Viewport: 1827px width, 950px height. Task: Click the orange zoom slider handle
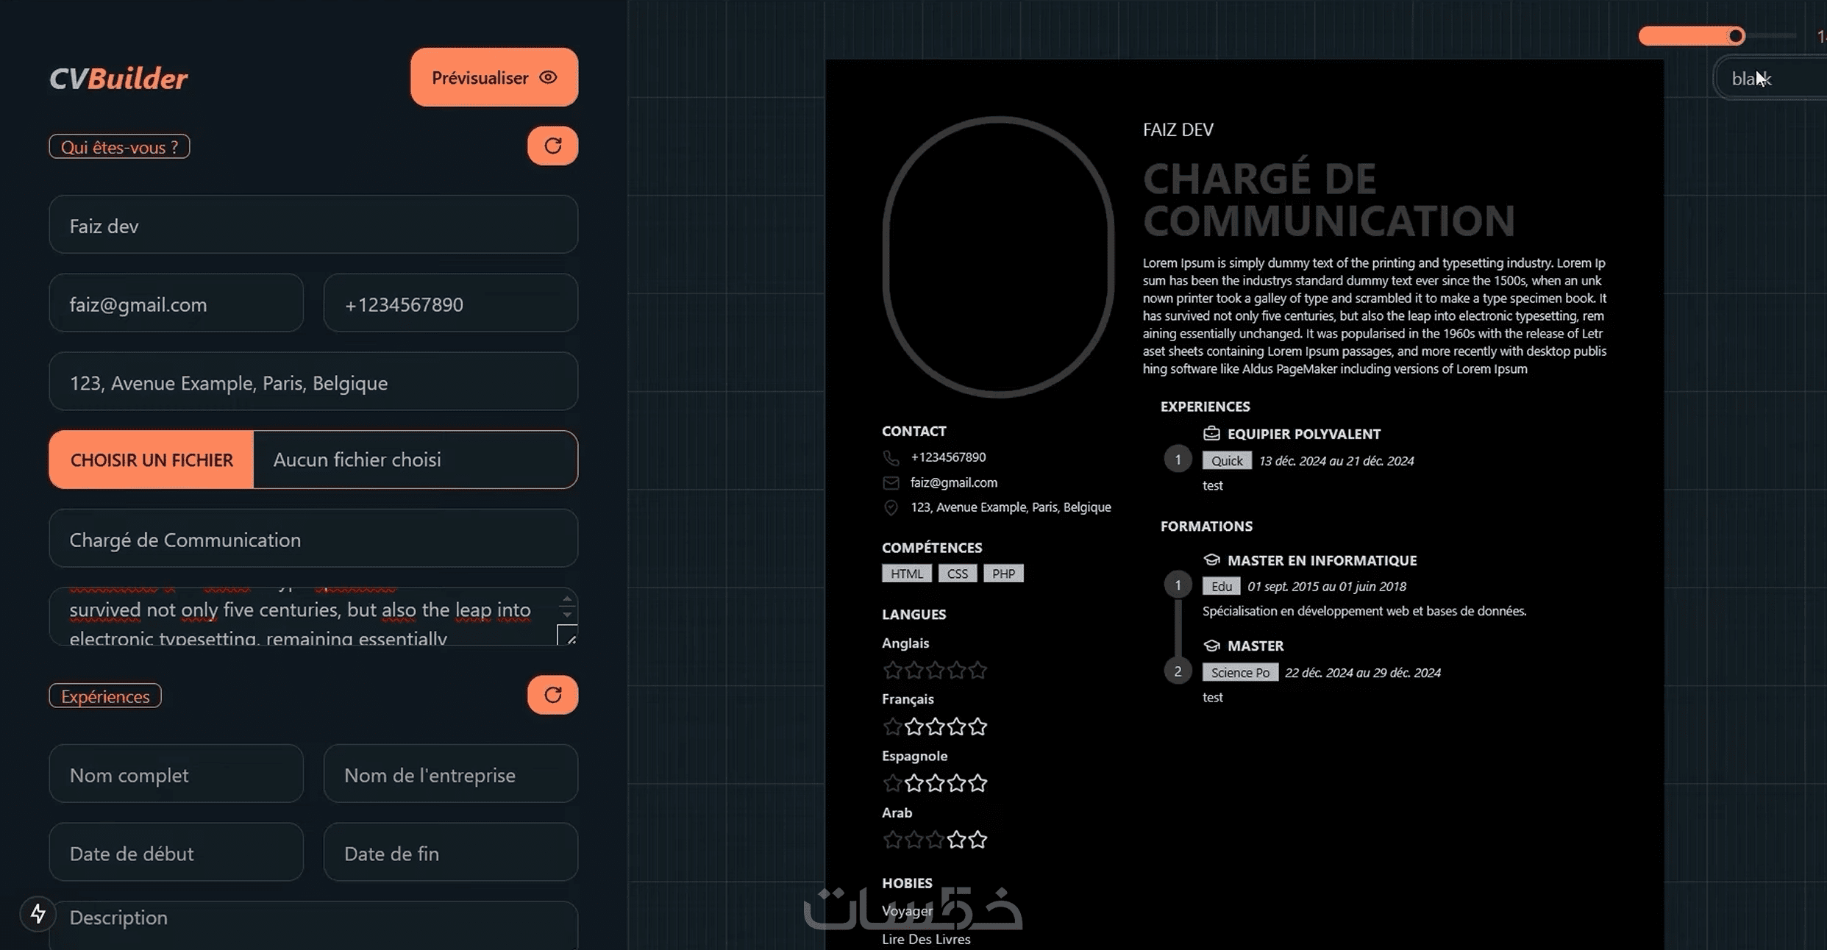[x=1736, y=36]
